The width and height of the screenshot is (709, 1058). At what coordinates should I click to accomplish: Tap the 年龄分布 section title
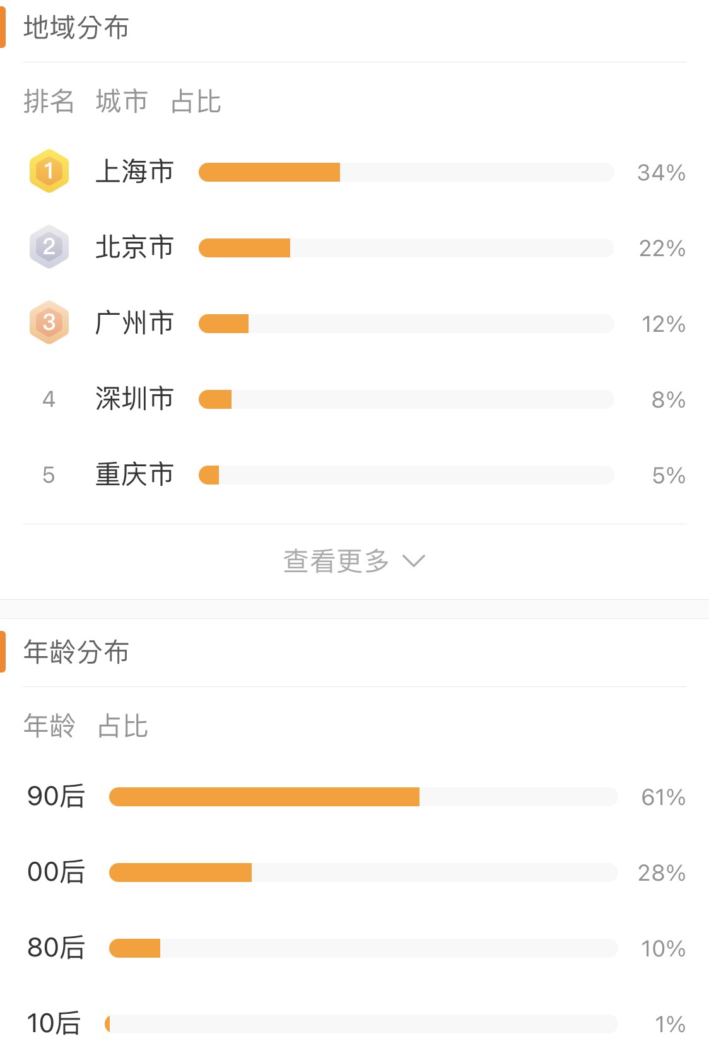pos(76,652)
